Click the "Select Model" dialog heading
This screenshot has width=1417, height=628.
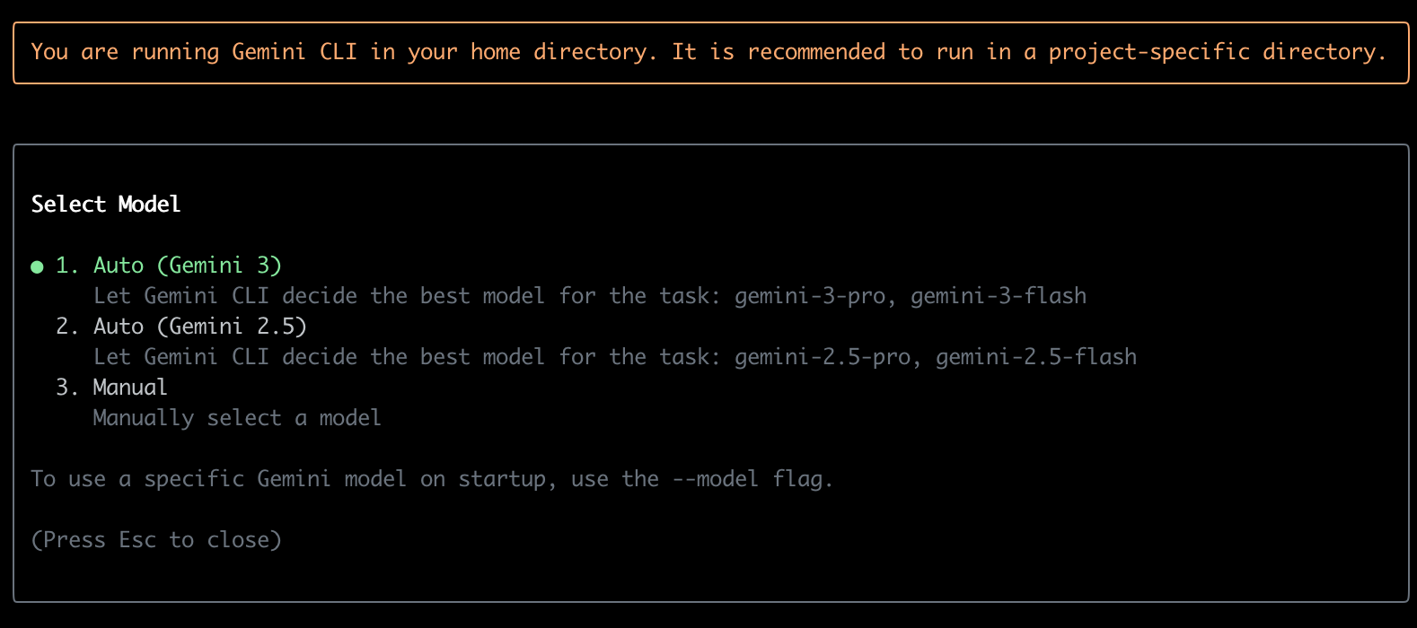click(106, 205)
